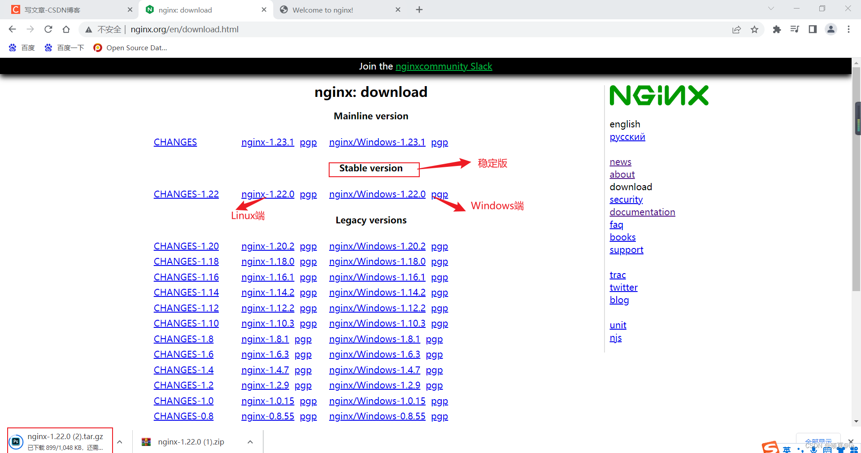Download nginx-1.23.1 source

(268, 142)
